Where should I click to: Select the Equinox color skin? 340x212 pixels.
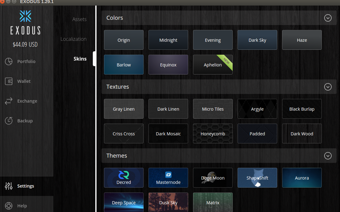(168, 65)
